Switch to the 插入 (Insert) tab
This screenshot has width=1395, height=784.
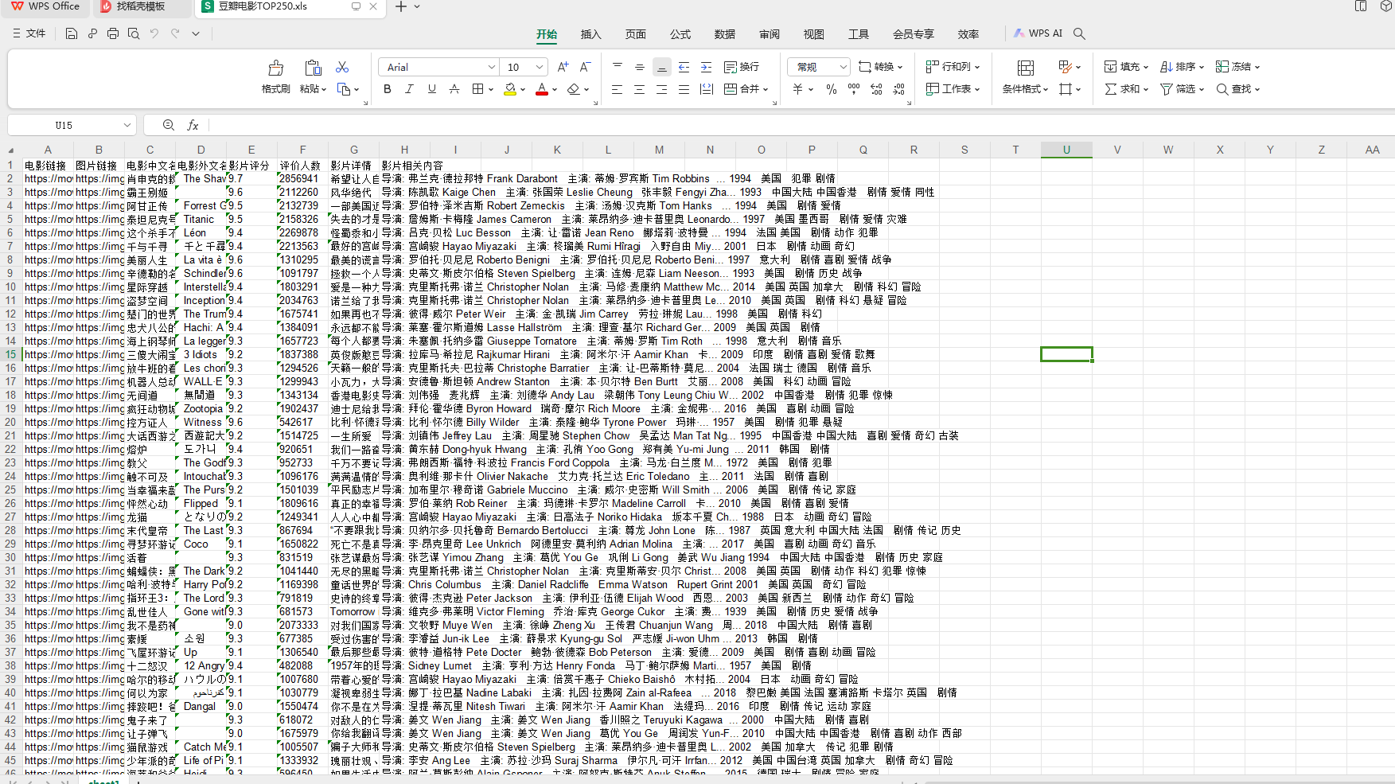click(590, 34)
